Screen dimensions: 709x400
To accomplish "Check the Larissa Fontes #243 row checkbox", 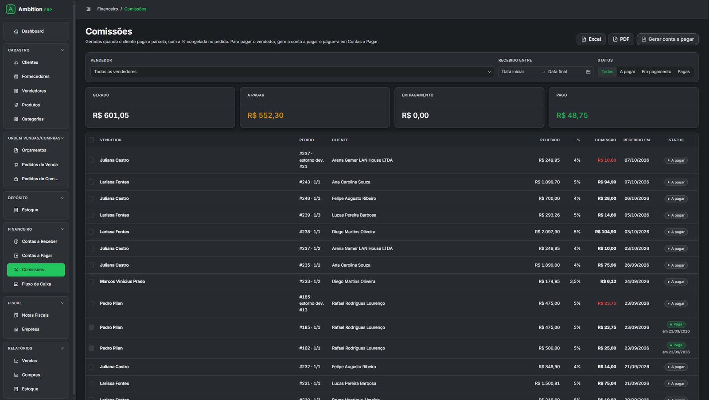I will (x=91, y=182).
